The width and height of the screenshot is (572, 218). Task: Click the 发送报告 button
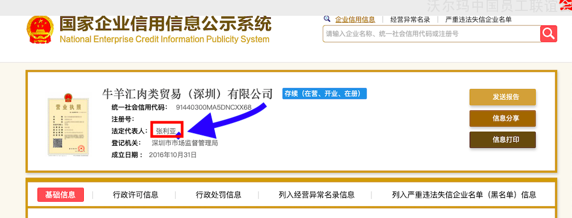coord(502,97)
